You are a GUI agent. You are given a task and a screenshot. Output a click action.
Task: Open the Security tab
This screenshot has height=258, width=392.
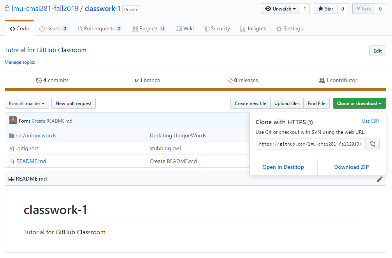[217, 28]
